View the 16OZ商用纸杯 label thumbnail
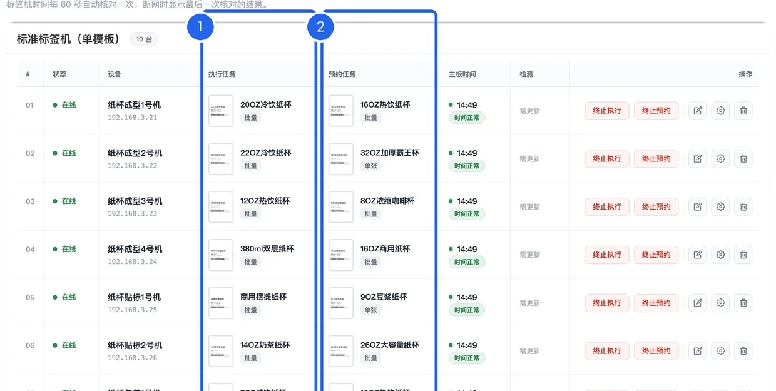 click(x=341, y=255)
